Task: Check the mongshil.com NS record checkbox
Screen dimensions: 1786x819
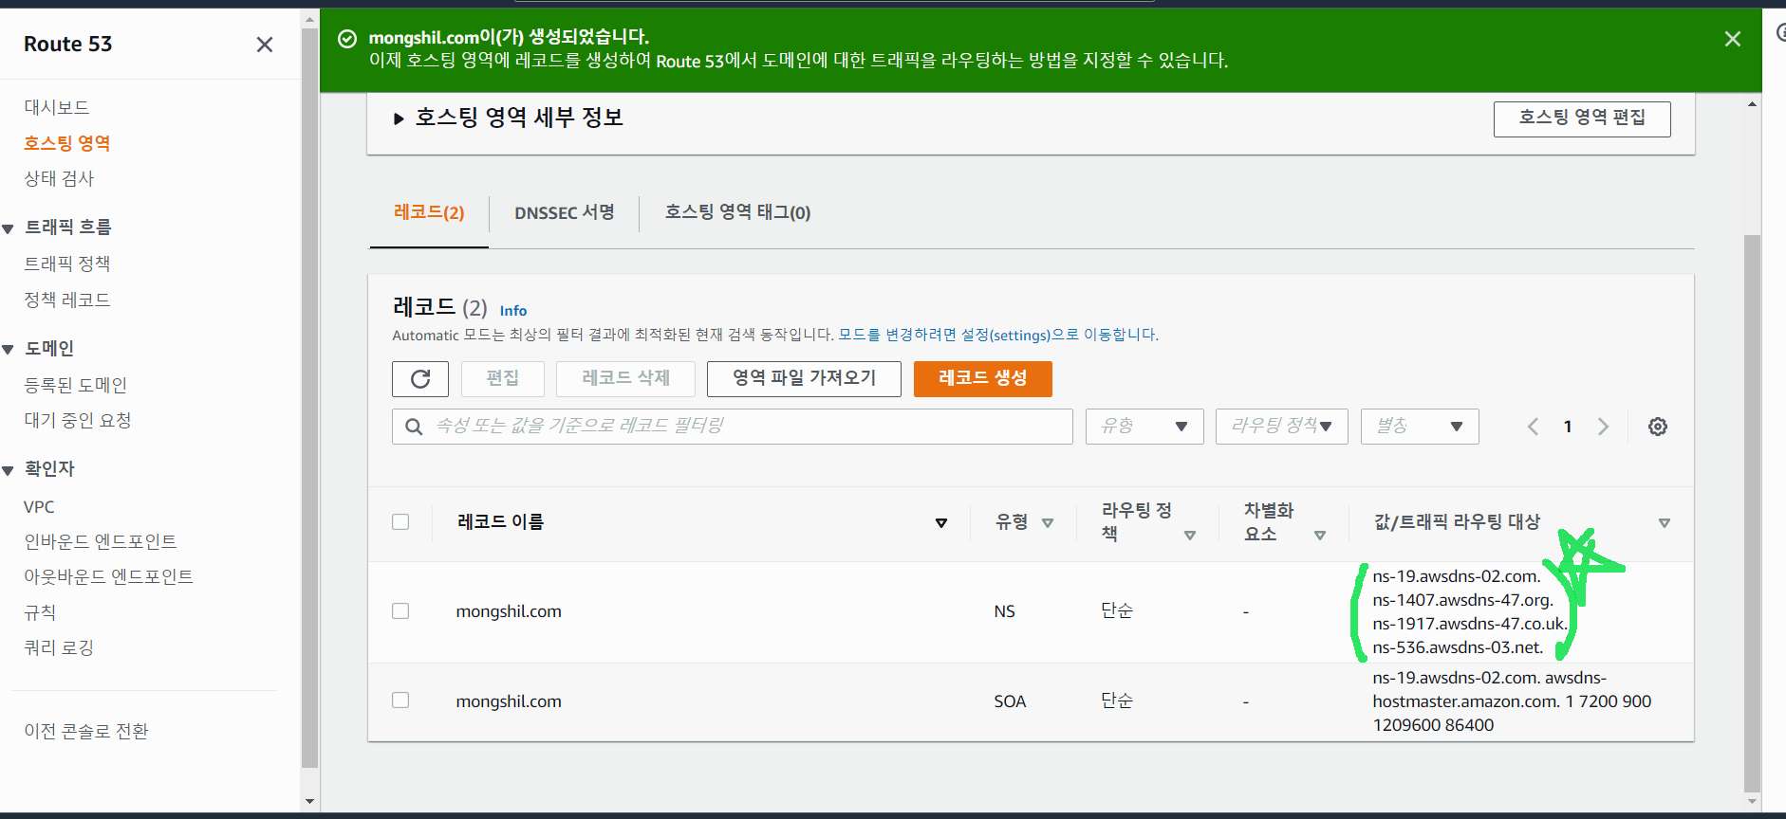Action: (400, 611)
